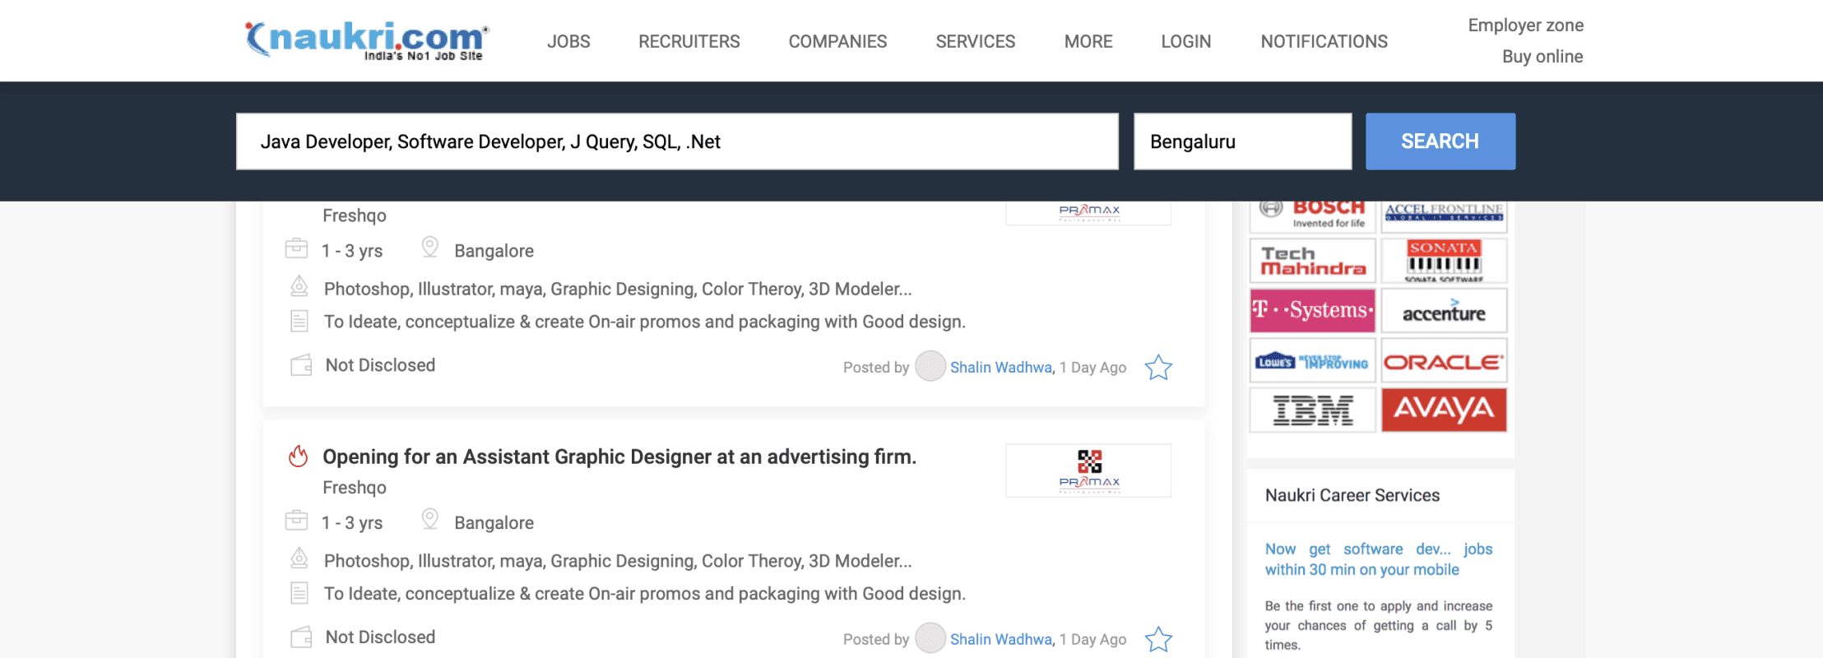Open the Lowe's company logo

tap(1313, 360)
